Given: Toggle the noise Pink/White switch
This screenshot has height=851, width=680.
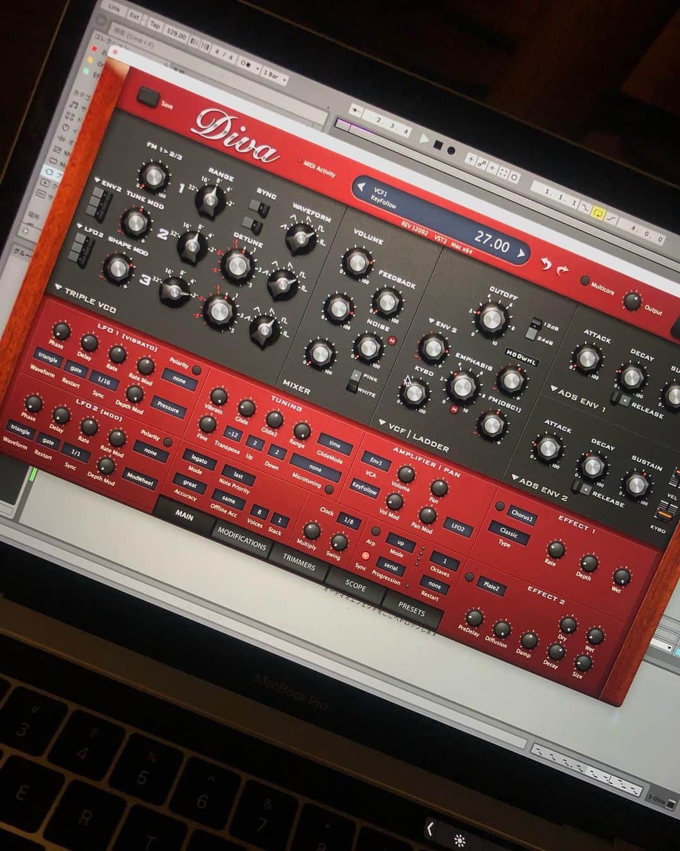Looking at the screenshot, I should click(x=356, y=381).
